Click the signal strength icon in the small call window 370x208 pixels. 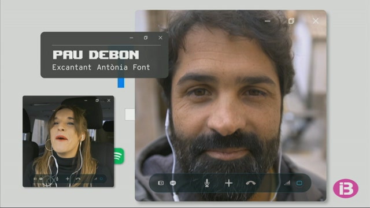95,179
